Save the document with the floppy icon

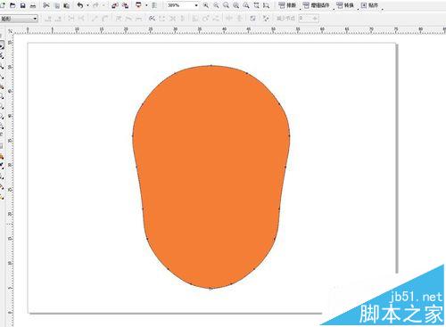(23, 5)
